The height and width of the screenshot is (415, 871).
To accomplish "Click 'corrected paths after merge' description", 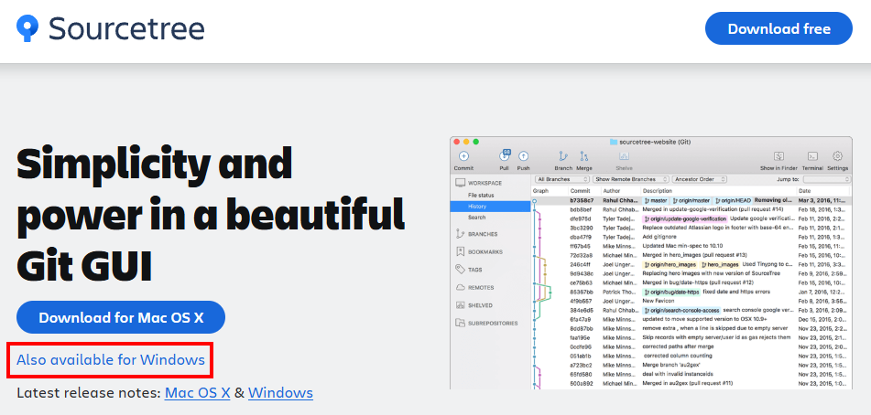I will [x=677, y=346].
